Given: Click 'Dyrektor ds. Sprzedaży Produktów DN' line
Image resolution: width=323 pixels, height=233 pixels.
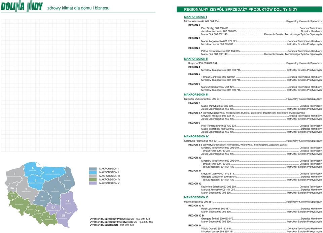Looking at the screenshot, I should [120, 219].
